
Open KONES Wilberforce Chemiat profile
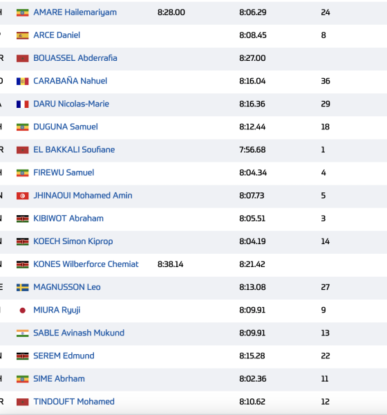pos(86,264)
